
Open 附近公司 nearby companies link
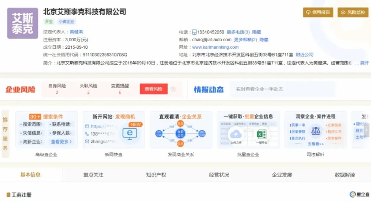[304, 55]
